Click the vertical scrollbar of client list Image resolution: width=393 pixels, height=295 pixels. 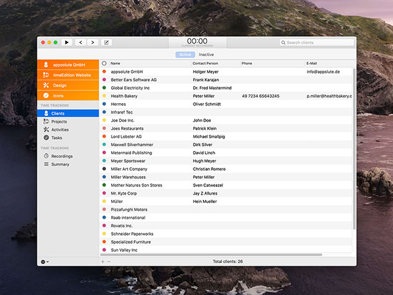(x=354, y=148)
